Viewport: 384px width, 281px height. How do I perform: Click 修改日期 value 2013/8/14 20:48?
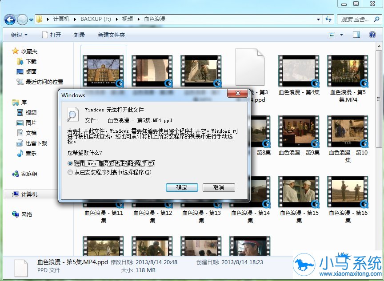(156, 262)
